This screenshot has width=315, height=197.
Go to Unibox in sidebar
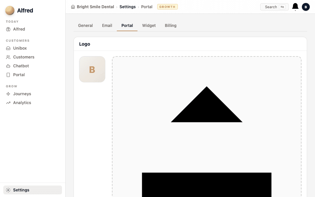tap(32, 48)
